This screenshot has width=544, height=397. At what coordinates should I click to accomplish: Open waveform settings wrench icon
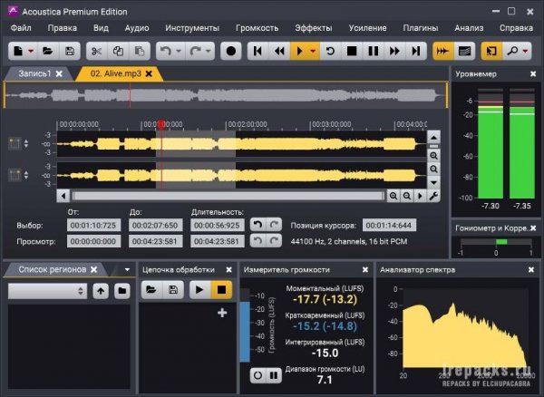[433, 196]
